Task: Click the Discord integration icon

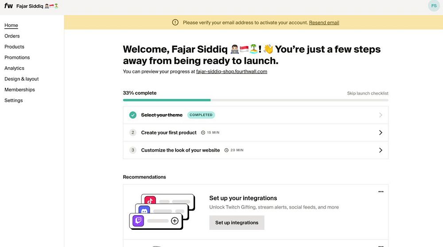Action: 144,211
